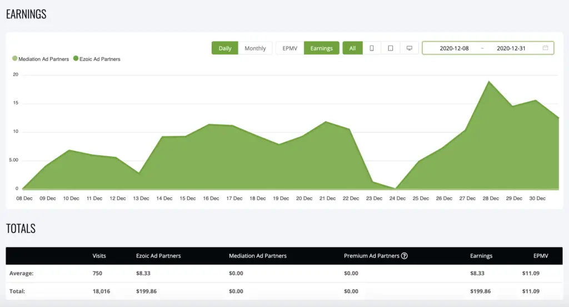Click the Average row label
Screen dimensions: 569x307
(22, 273)
